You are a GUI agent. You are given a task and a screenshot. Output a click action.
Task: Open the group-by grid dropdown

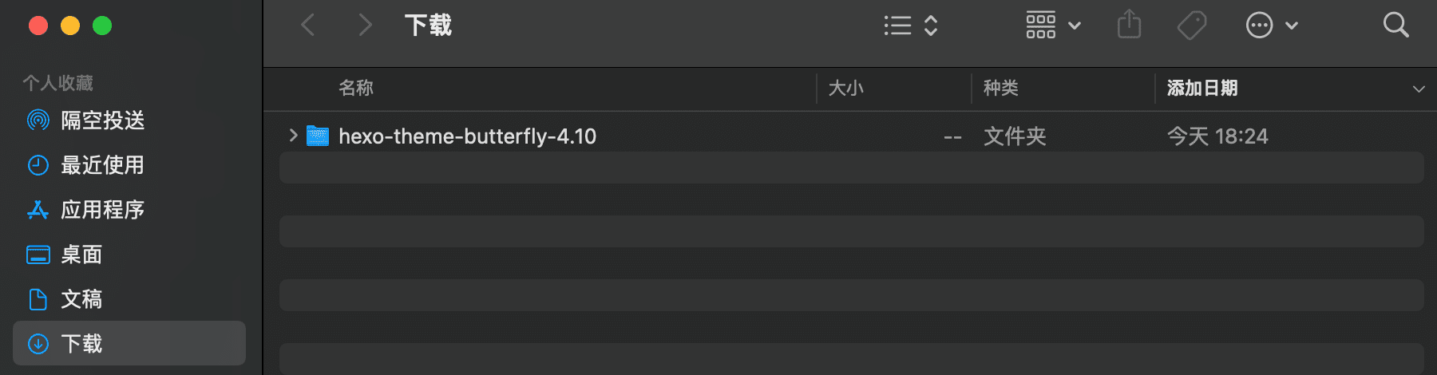(x=1053, y=26)
